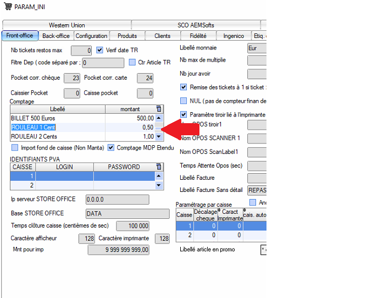Switch to the Back-office tab
Image resolution: width=389 pixels, height=298 pixels.
coord(56,36)
